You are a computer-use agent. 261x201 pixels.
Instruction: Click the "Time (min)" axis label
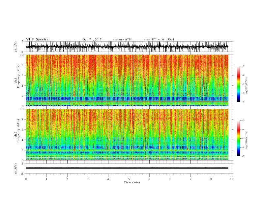pos(132,182)
